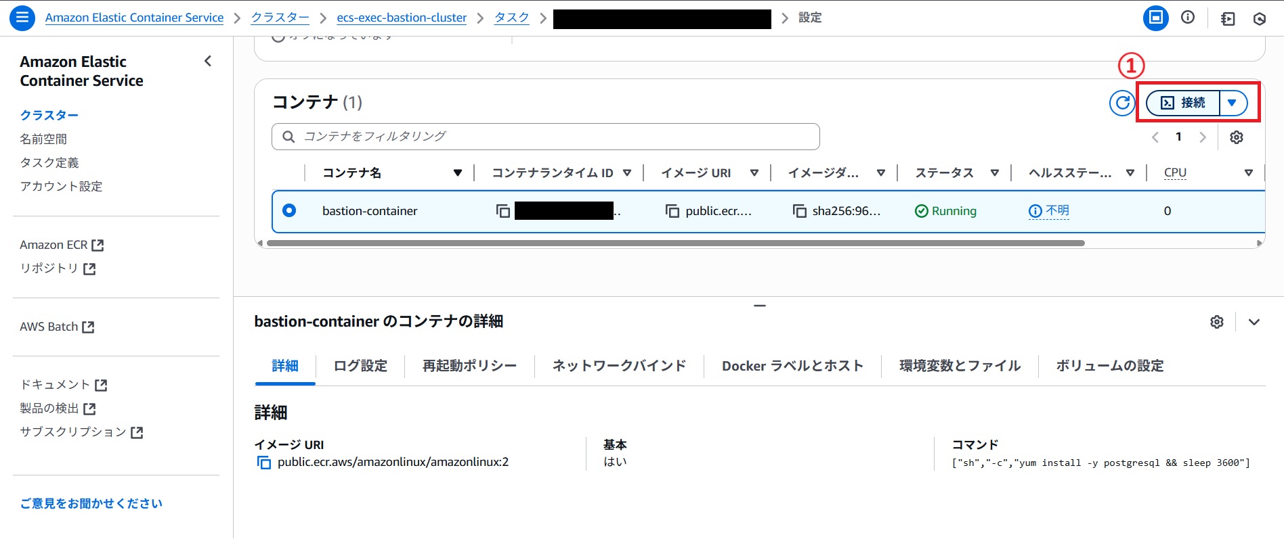Switch to the 詳細 tab
The height and width of the screenshot is (539, 1284).
coord(285,366)
